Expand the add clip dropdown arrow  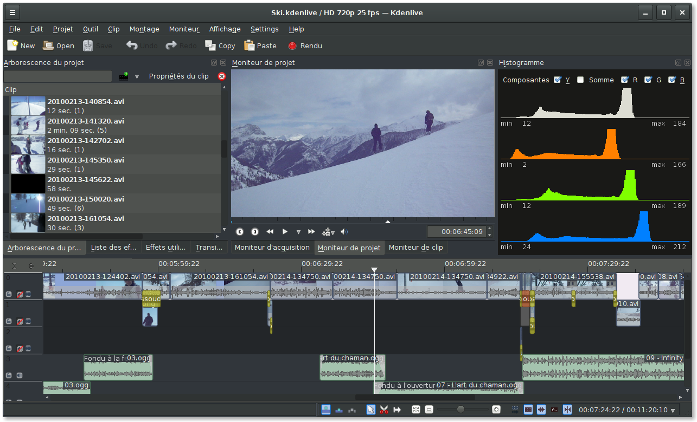point(137,76)
